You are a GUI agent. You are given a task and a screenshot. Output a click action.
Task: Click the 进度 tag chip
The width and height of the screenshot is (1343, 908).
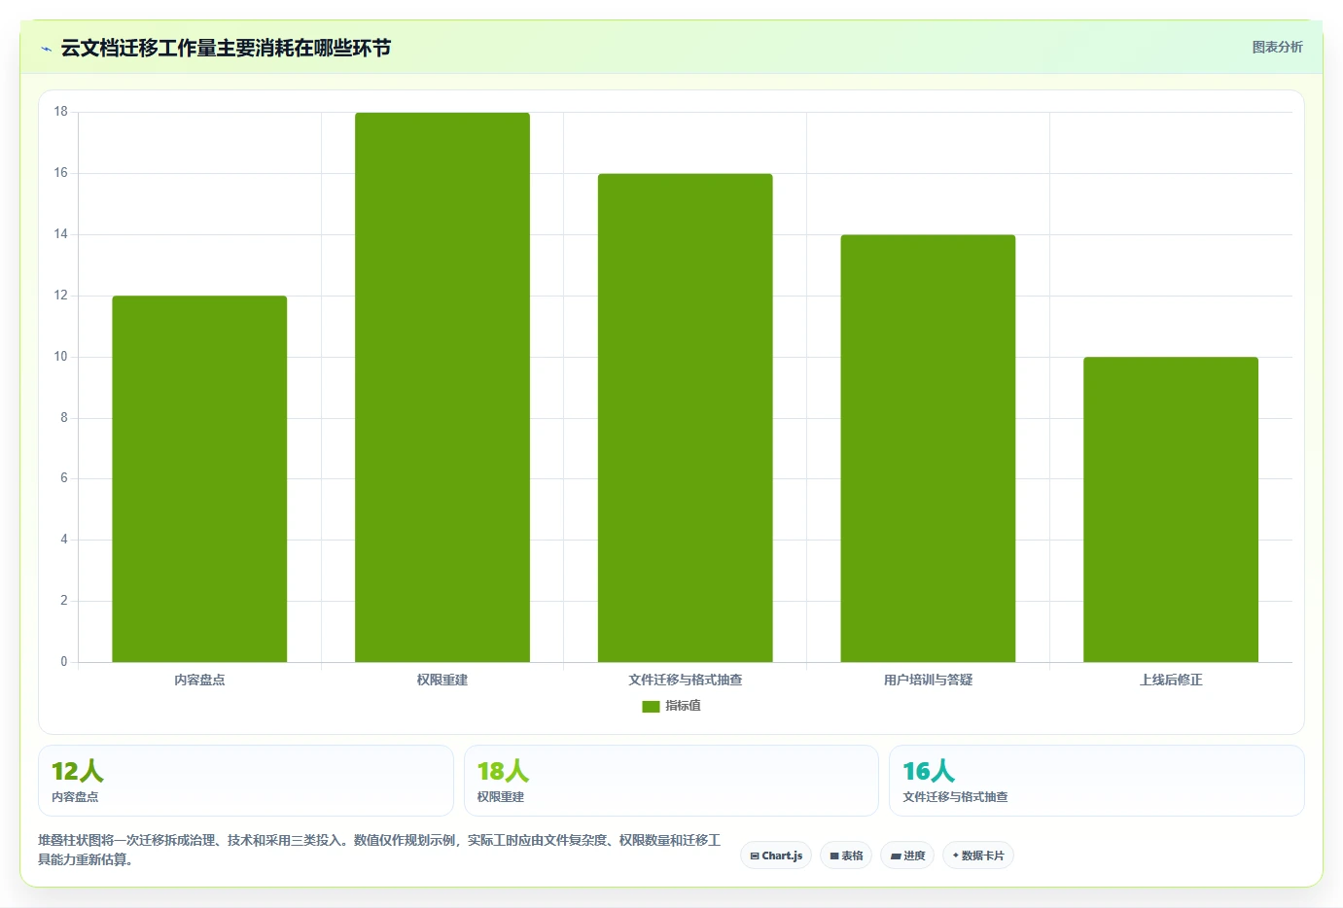(908, 856)
